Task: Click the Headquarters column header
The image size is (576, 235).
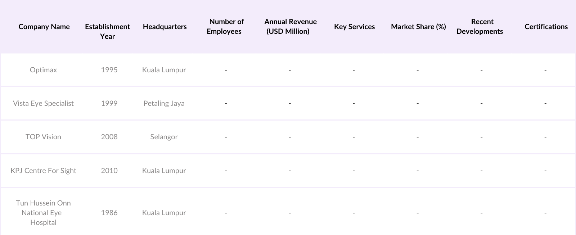Action: (165, 27)
